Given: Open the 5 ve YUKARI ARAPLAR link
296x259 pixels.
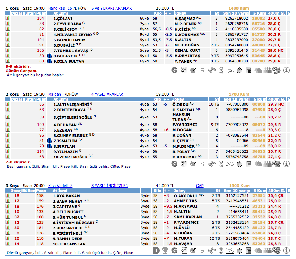Looking at the screenshot, I should (111, 8).
